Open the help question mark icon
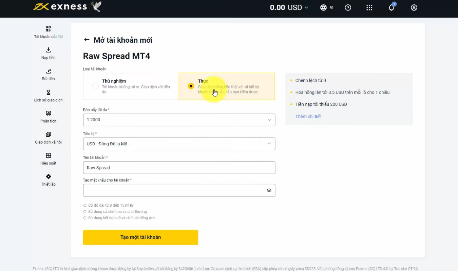 point(348,7)
